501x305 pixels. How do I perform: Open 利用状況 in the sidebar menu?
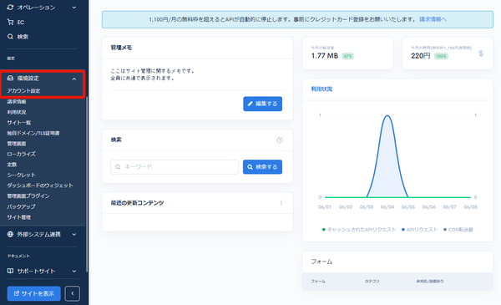(x=17, y=112)
